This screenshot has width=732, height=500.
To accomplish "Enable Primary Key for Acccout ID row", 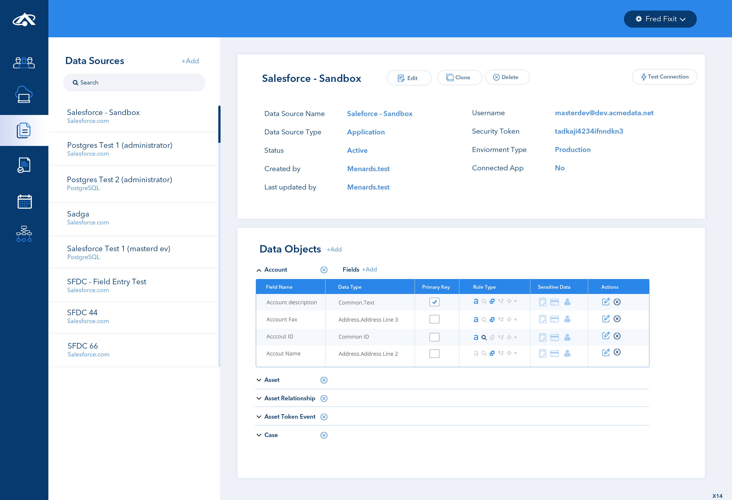I will [x=434, y=336].
